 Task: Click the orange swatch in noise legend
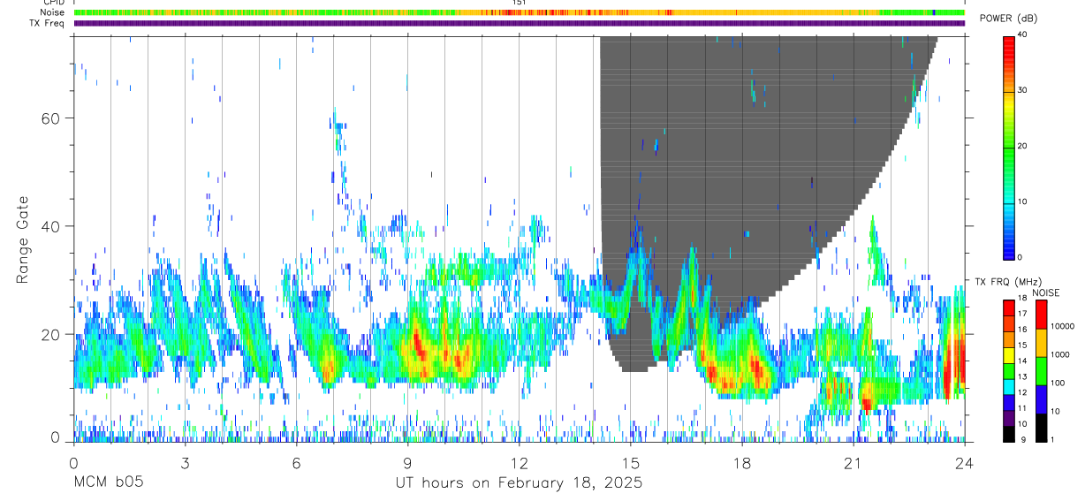(x=1042, y=343)
